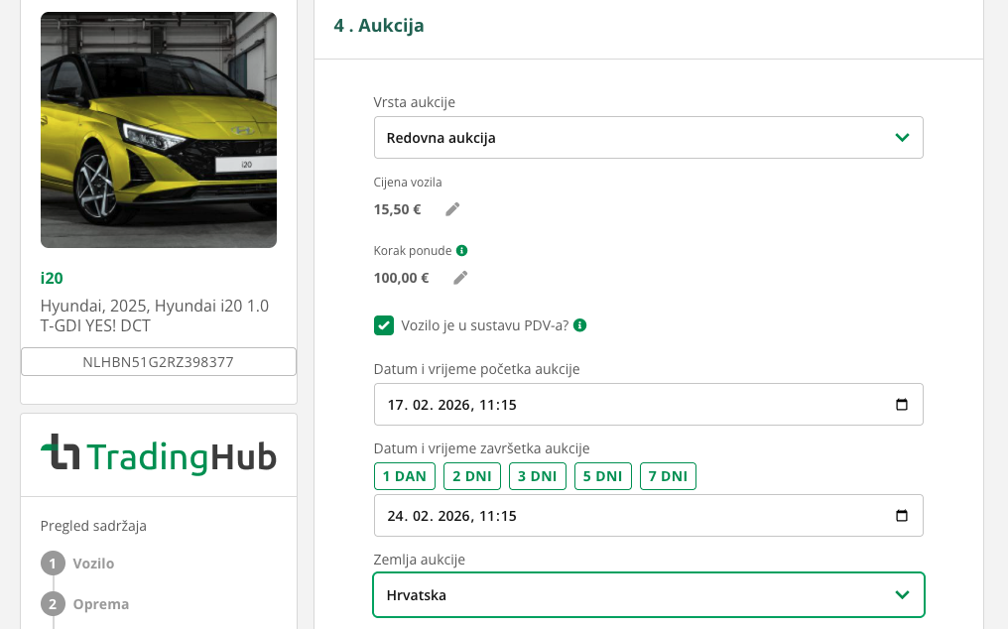Click the 15,50 € price value
The image size is (1008, 629).
click(x=397, y=209)
